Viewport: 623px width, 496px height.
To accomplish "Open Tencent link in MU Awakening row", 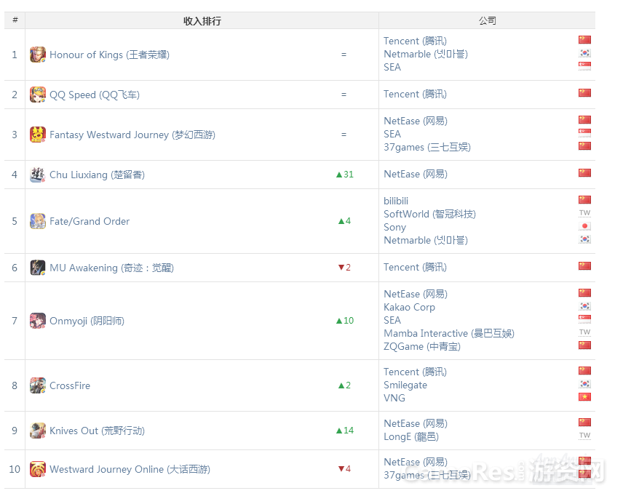I will point(415,267).
